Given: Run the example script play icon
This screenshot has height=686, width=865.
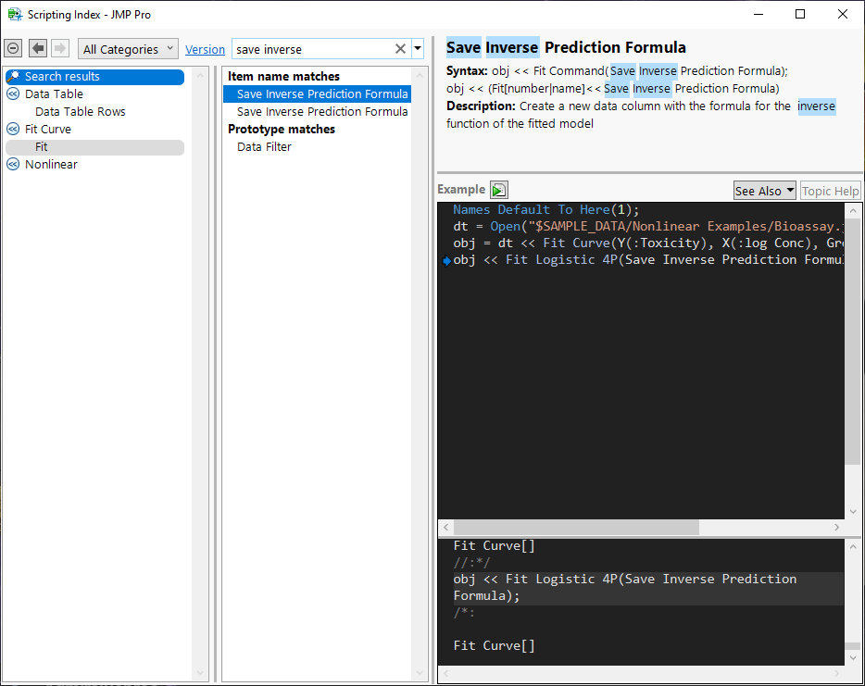Looking at the screenshot, I should 499,190.
